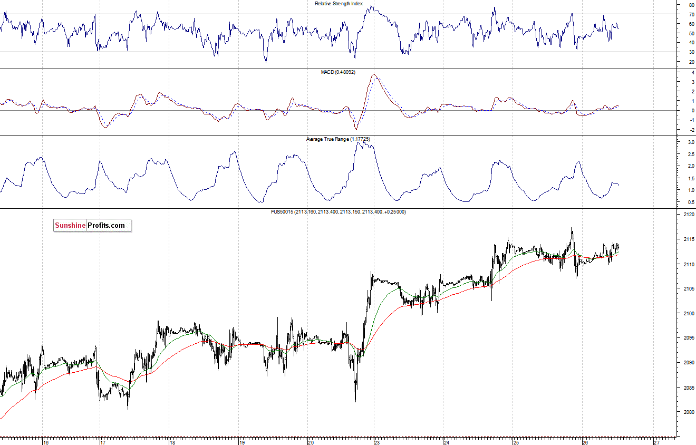
Task: Click the 2105 price axis label
Action: pos(688,289)
